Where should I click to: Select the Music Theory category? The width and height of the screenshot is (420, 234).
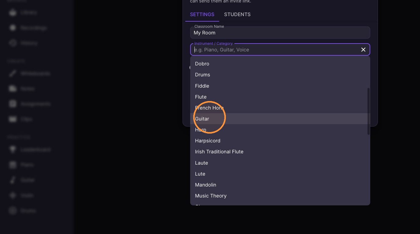tap(280, 196)
